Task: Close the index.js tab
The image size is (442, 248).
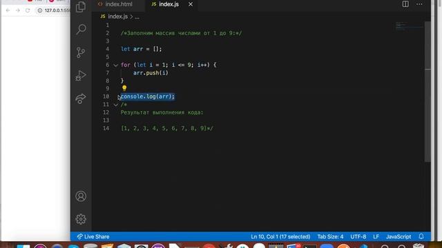Action: point(191,4)
